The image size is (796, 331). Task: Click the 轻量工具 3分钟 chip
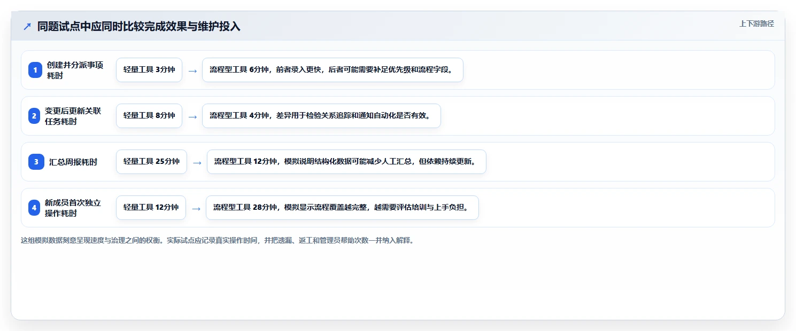[149, 70]
